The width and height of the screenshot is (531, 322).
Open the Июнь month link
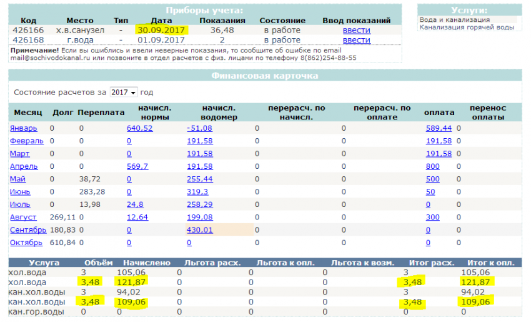(20, 192)
